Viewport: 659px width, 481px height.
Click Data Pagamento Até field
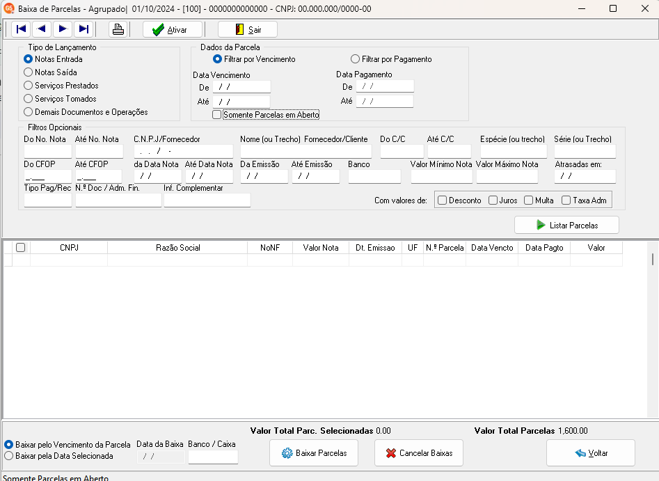tap(385, 101)
